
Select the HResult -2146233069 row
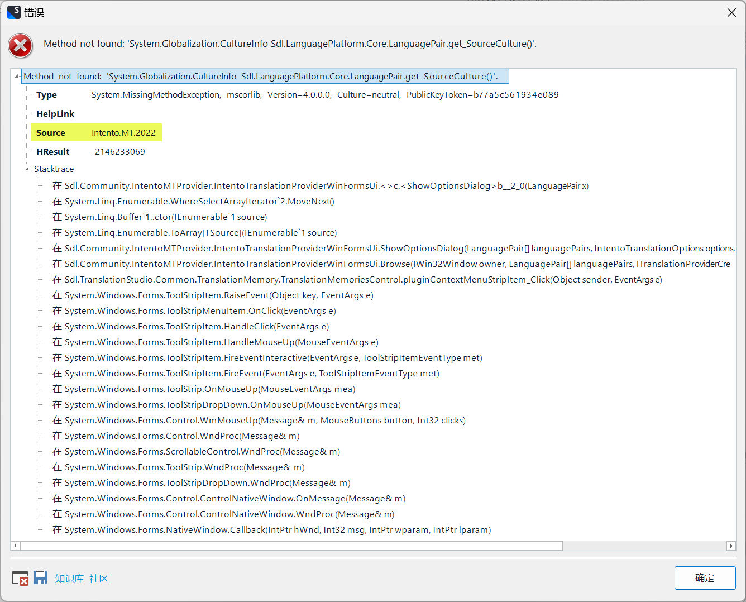tap(90, 152)
